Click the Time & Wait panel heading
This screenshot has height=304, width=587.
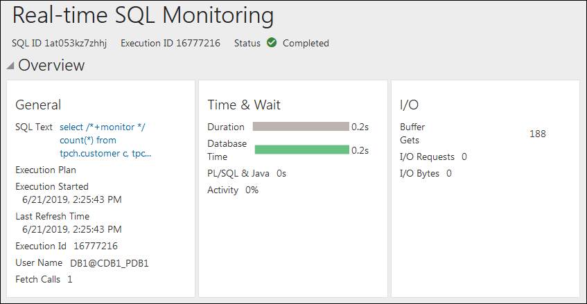(x=244, y=105)
